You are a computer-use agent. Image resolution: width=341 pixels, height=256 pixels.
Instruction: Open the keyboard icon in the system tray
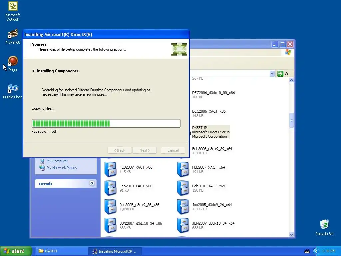(x=307, y=251)
